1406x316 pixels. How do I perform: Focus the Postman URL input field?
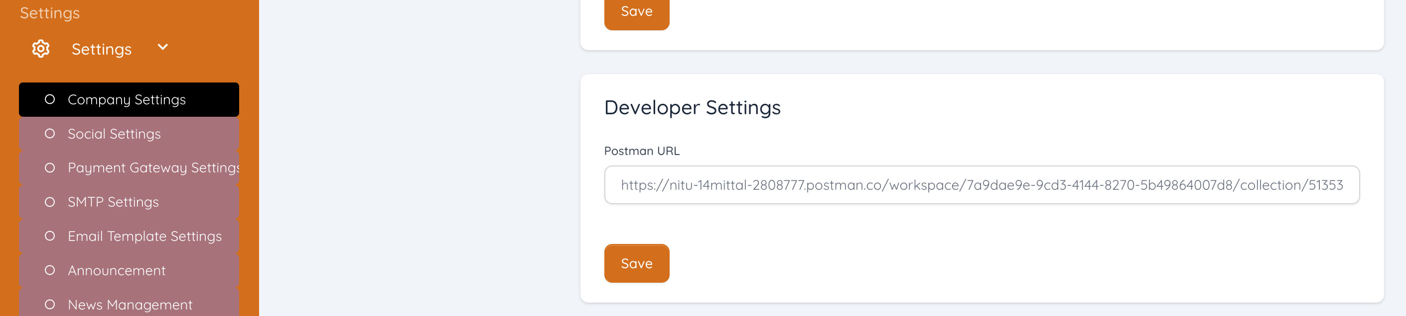pyautogui.click(x=982, y=185)
